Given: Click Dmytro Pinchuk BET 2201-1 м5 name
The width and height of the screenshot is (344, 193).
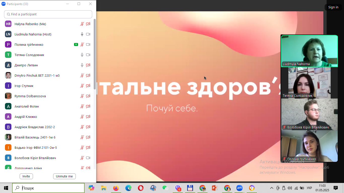Looking at the screenshot, I should point(37,75).
